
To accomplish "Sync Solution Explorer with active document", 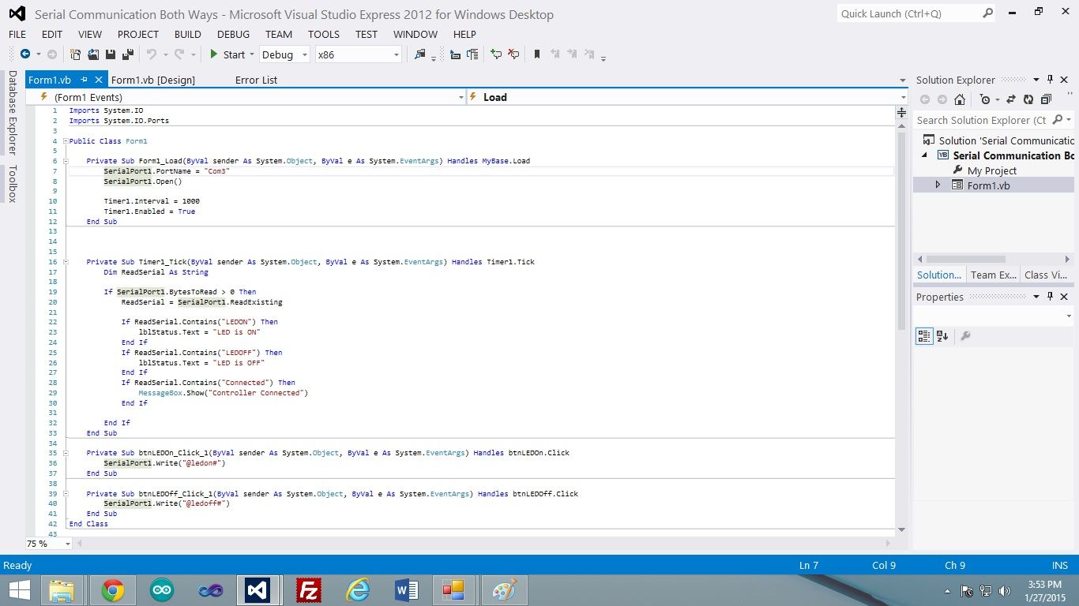I will tap(1011, 99).
